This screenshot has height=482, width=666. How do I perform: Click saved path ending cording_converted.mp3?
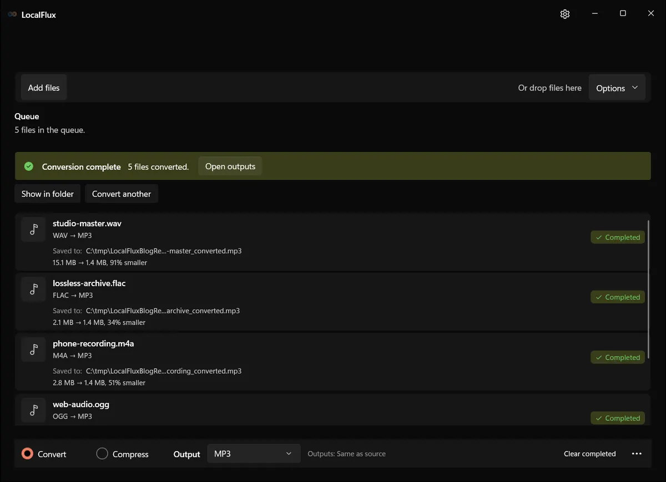point(164,371)
